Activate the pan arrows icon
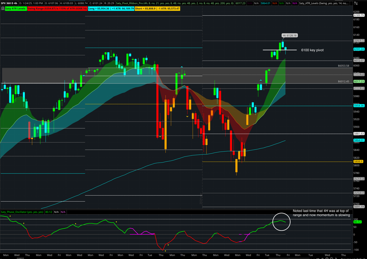 pos(318,258)
